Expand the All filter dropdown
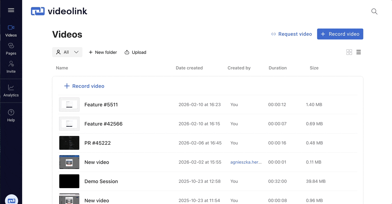 click(67, 52)
